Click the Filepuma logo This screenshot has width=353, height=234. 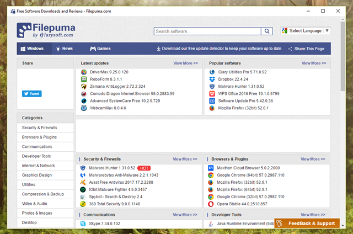coord(46,30)
